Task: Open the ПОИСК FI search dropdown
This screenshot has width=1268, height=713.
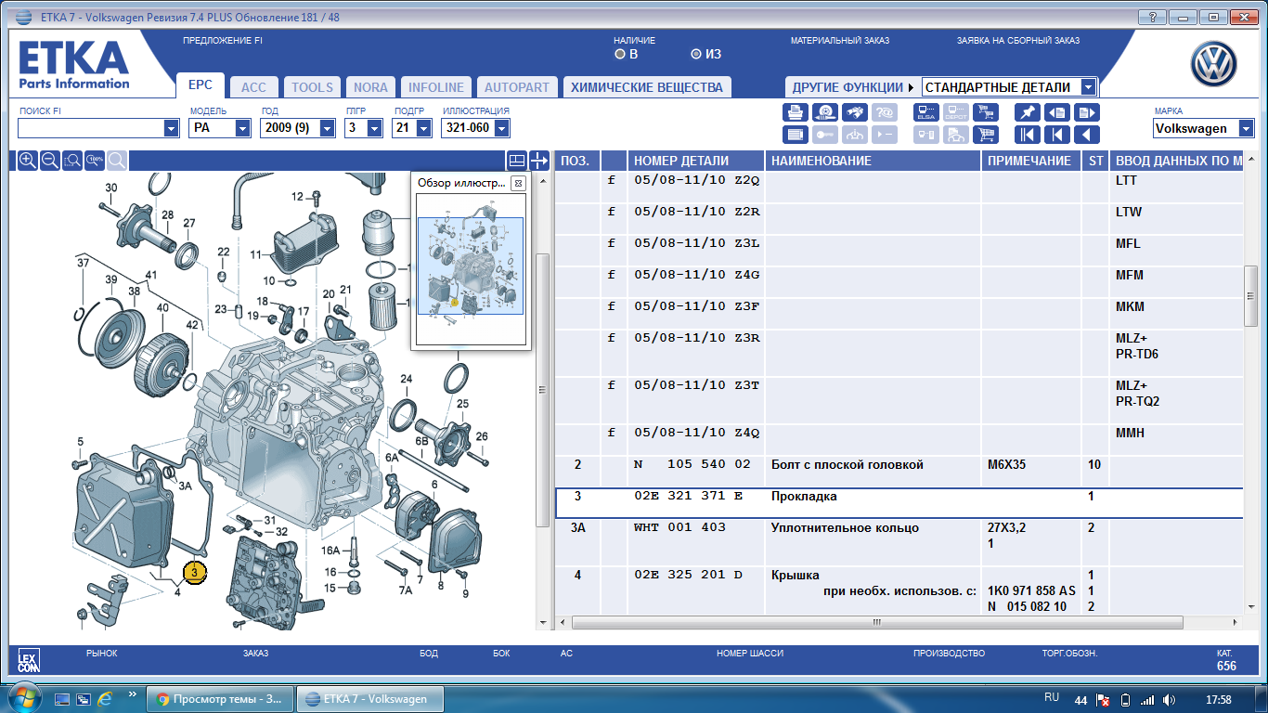Action: (171, 128)
